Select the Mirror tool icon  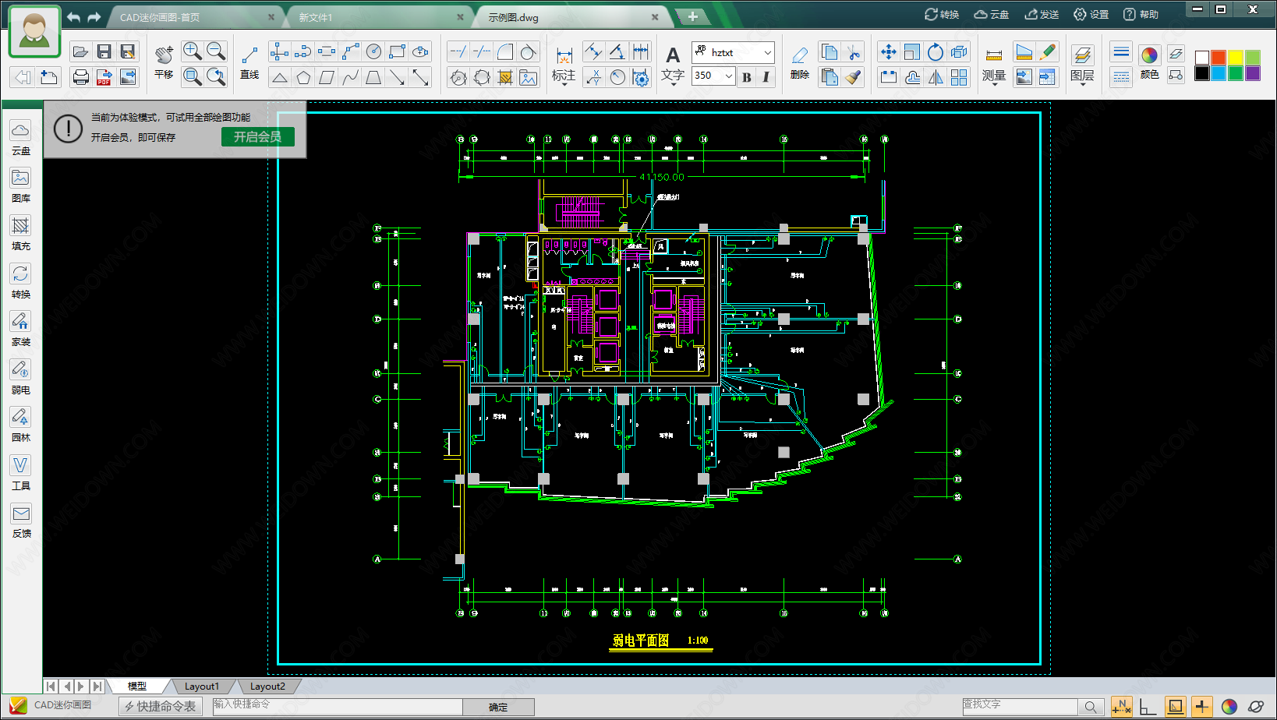click(x=936, y=77)
